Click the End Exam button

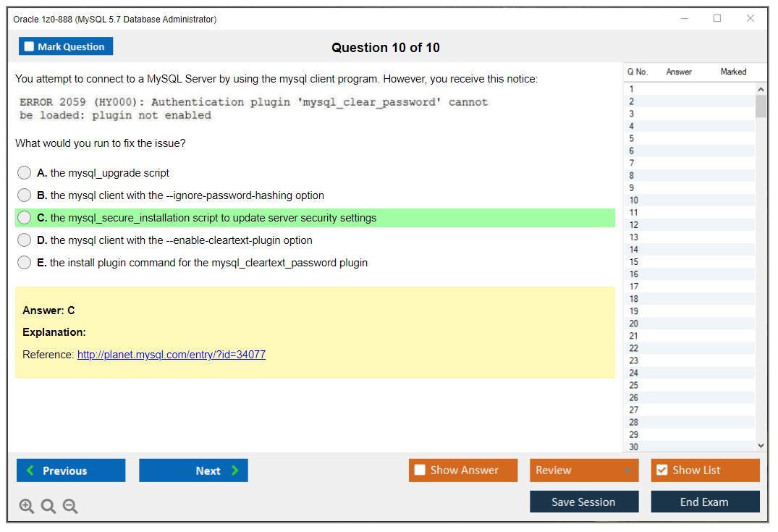click(705, 502)
